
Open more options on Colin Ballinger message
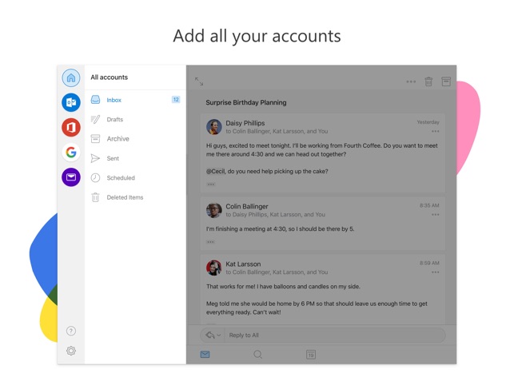[x=435, y=215]
